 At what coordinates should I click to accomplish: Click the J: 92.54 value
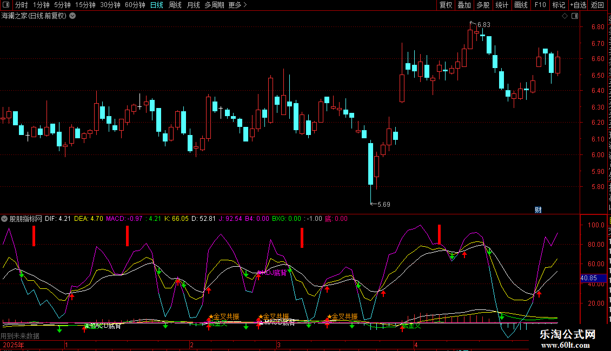pos(230,219)
